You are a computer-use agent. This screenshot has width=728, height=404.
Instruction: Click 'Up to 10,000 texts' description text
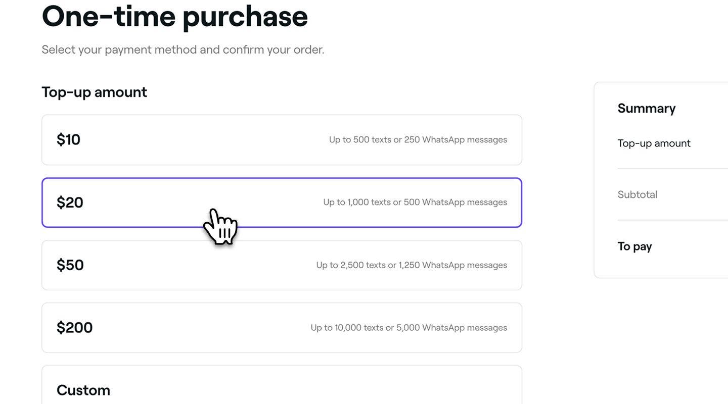(x=409, y=328)
